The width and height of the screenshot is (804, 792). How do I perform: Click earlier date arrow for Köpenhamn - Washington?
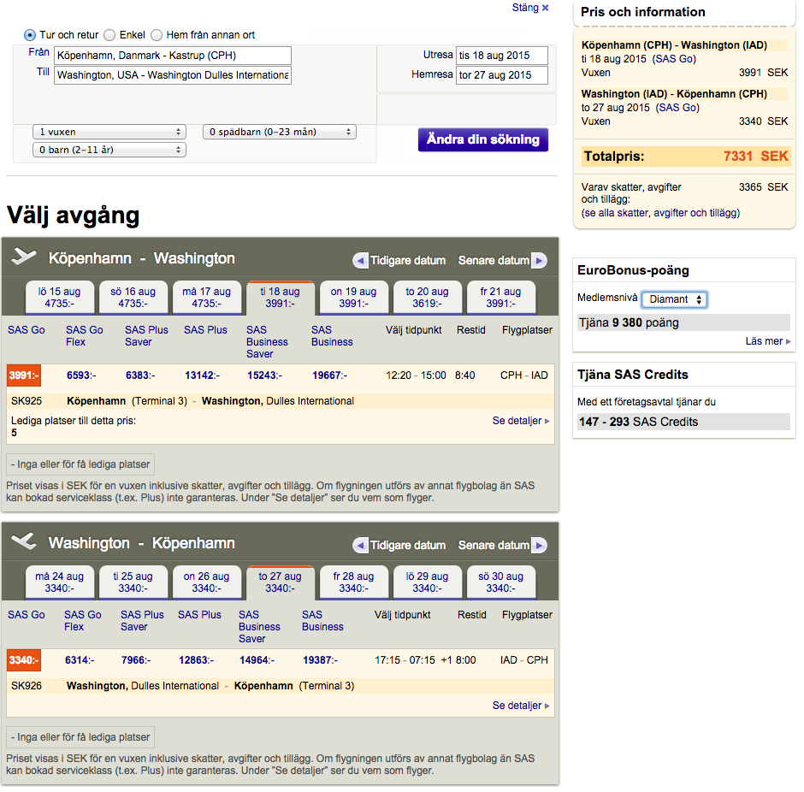tap(360, 261)
